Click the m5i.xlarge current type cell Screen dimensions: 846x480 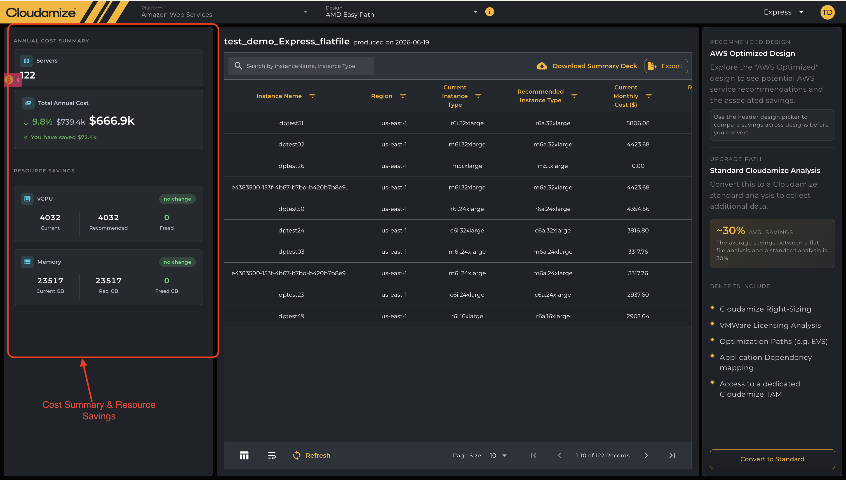point(467,166)
